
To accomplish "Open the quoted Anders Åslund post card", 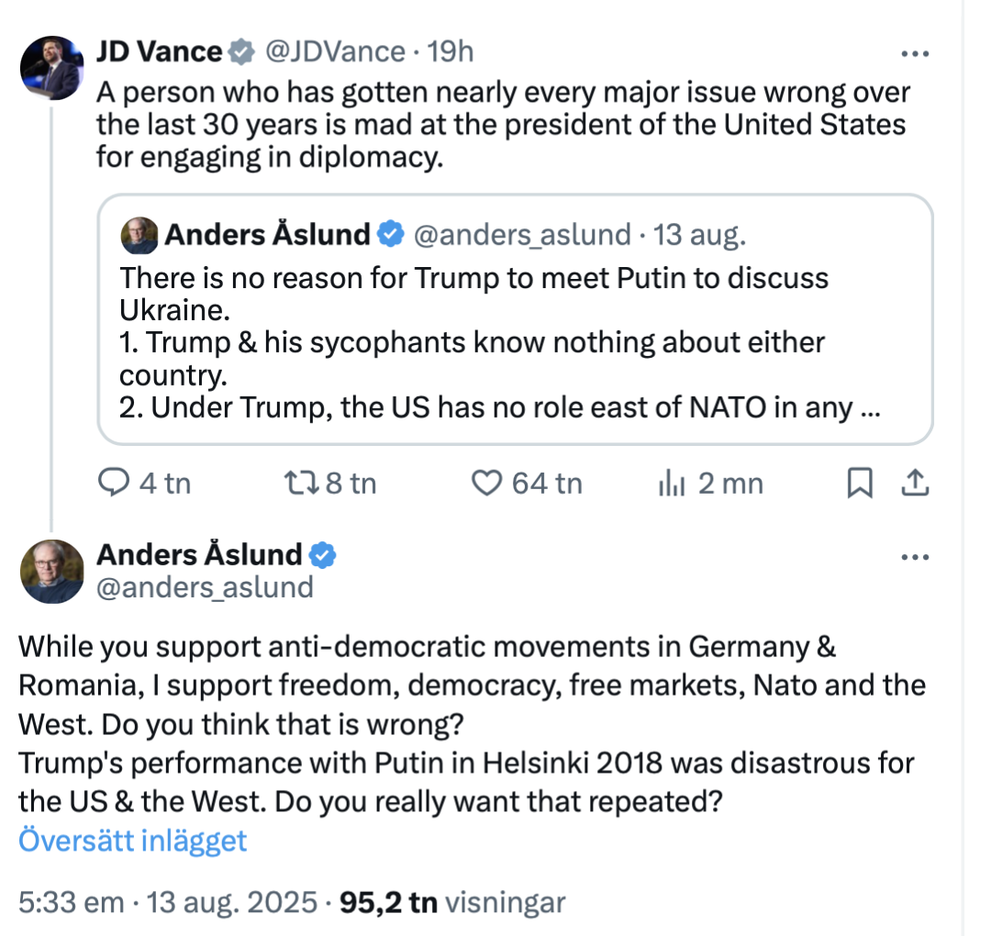I will tap(515, 319).
